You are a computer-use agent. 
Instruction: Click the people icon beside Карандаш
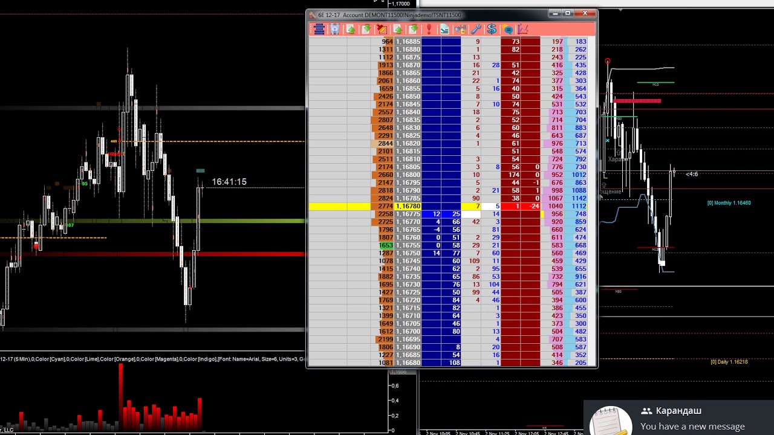(x=646, y=411)
